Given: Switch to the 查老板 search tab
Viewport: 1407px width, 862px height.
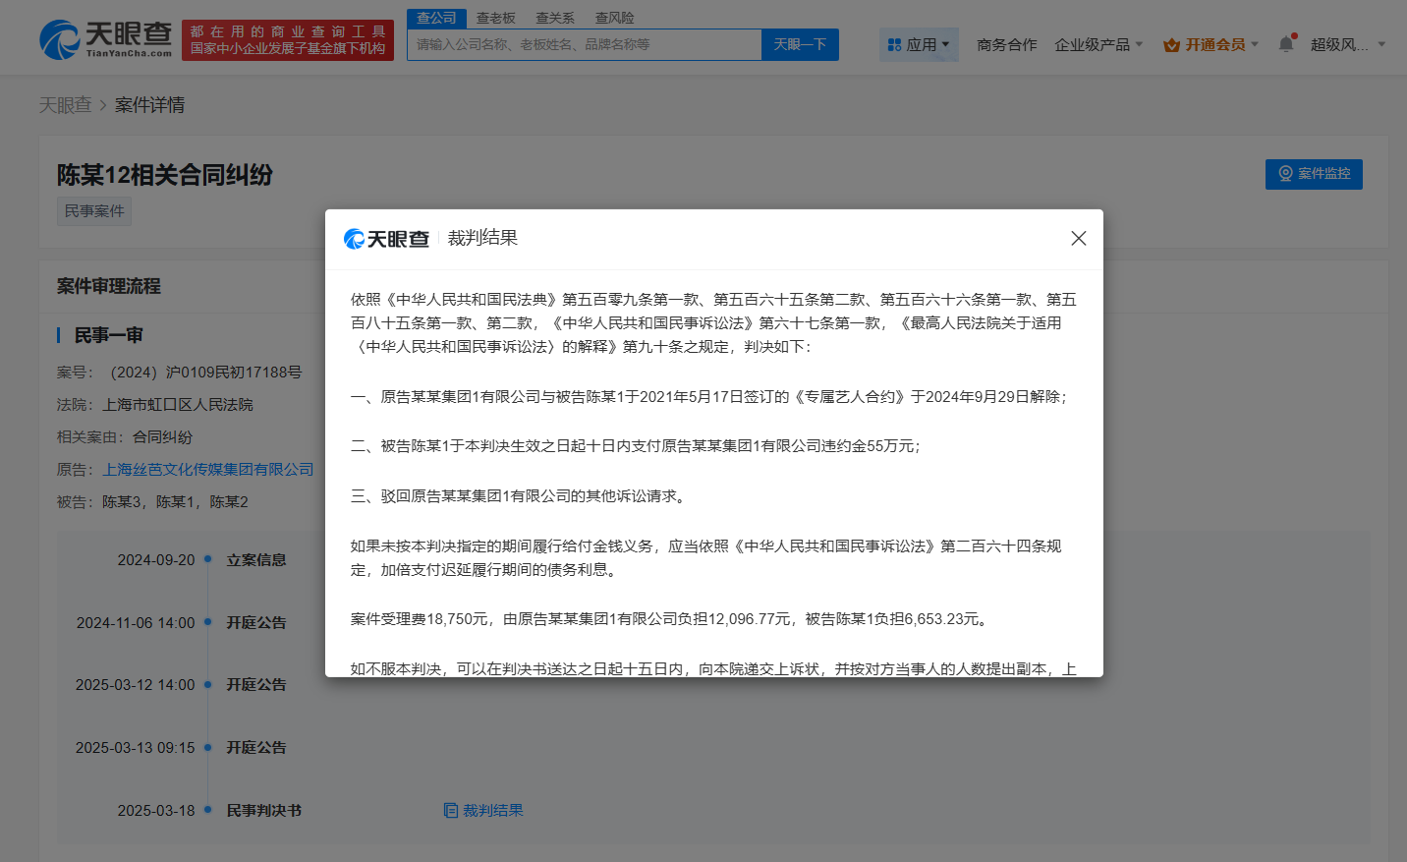Looking at the screenshot, I should (x=495, y=17).
